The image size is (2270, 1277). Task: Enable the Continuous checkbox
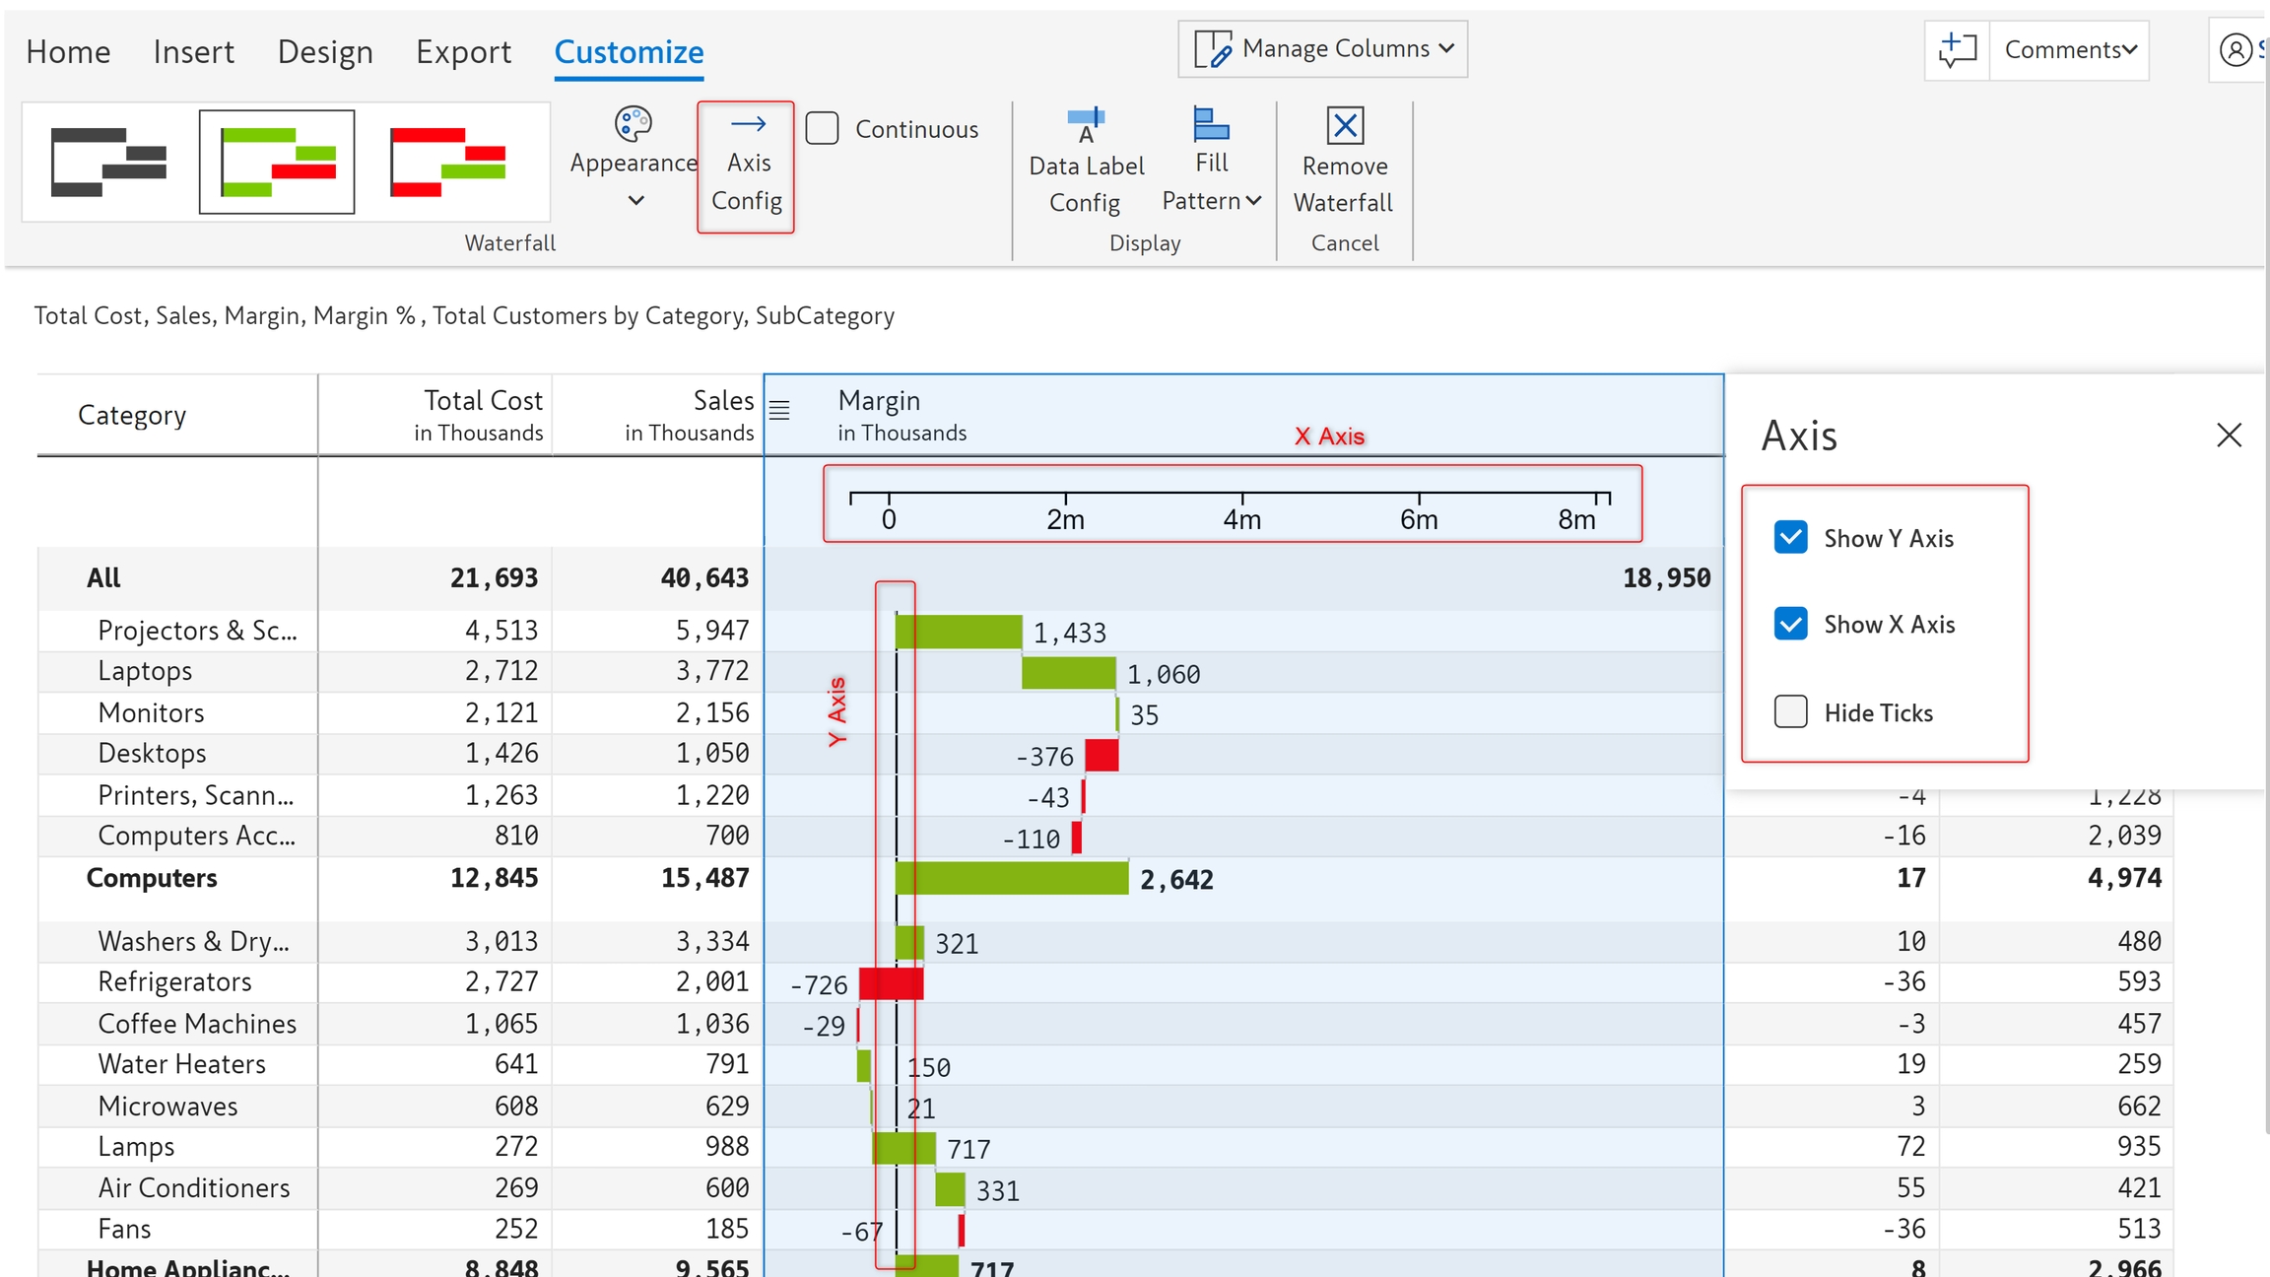coord(823,129)
